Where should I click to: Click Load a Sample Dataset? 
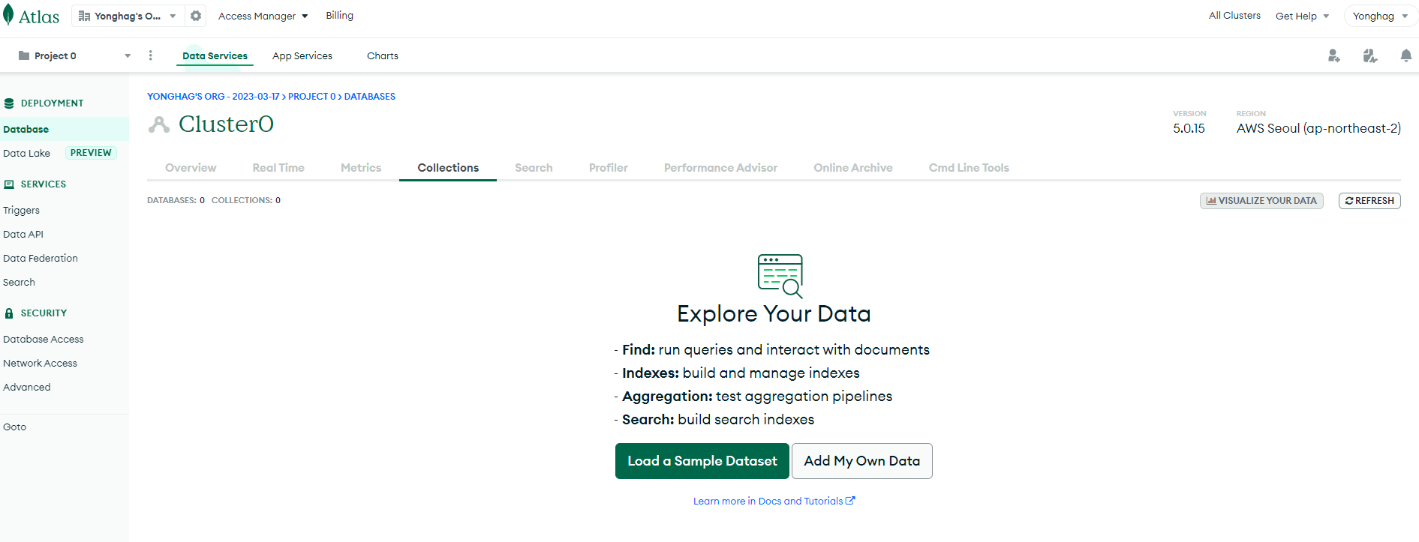(x=702, y=461)
